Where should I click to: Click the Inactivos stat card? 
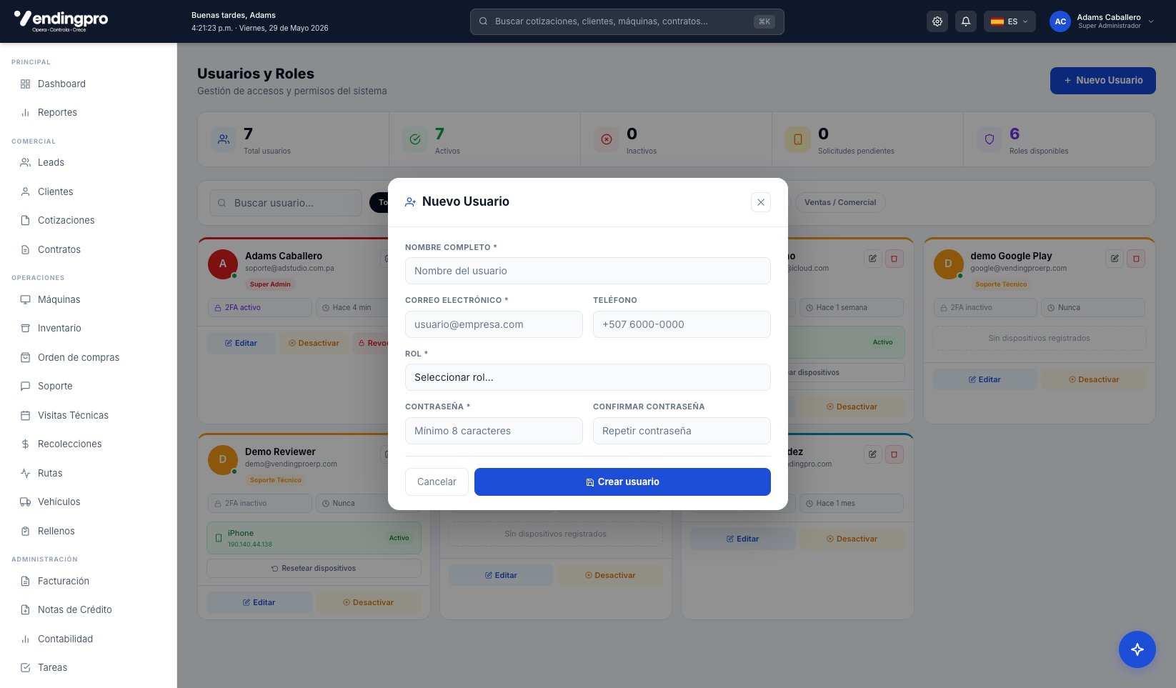[676, 139]
